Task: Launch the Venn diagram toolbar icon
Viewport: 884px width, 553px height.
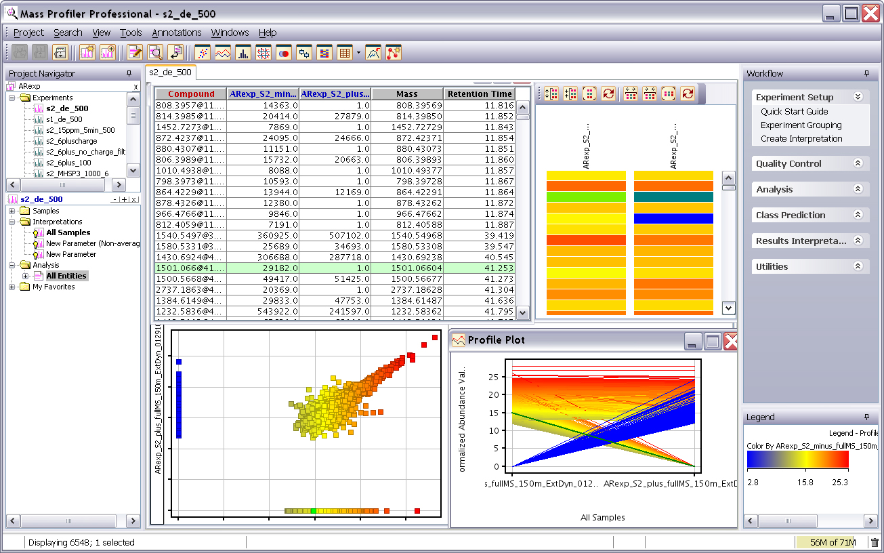Action: tap(284, 53)
